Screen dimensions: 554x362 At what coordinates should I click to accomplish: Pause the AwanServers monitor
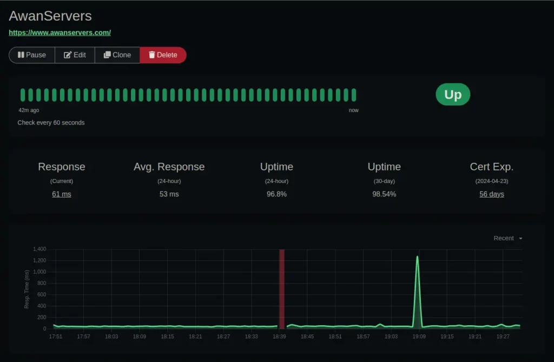pos(31,55)
